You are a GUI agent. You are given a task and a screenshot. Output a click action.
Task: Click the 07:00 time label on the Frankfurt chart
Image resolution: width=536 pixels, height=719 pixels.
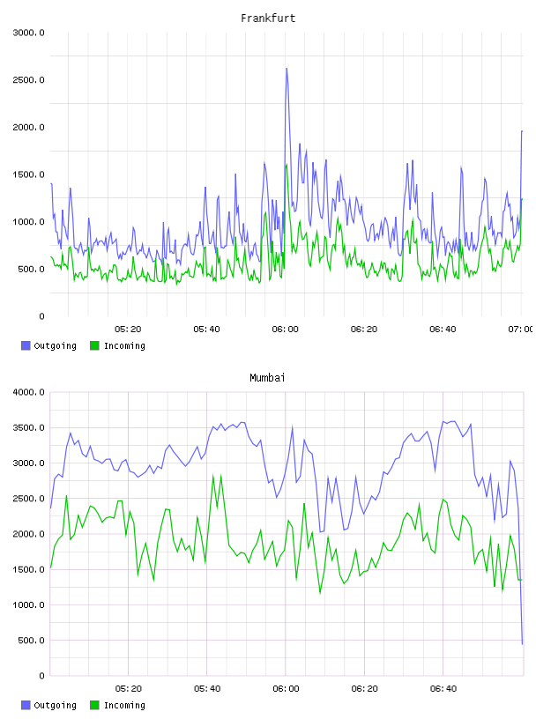pyautogui.click(x=520, y=330)
